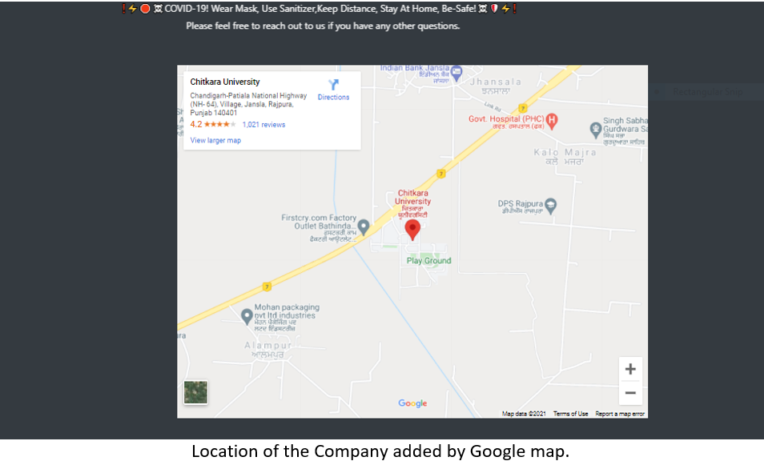The height and width of the screenshot is (465, 764).
Task: Zoom in with the plus button
Action: pos(630,369)
